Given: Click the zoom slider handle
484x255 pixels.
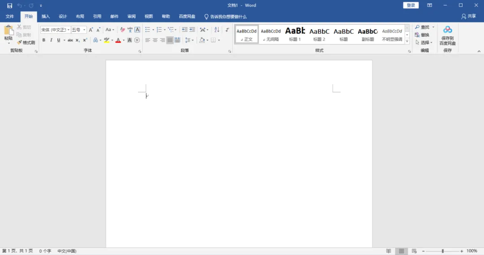Looking at the screenshot, I should 443,251.
